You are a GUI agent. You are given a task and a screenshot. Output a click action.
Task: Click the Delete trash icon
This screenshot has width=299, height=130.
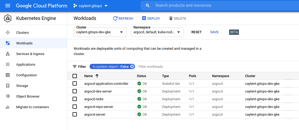tap(171, 18)
